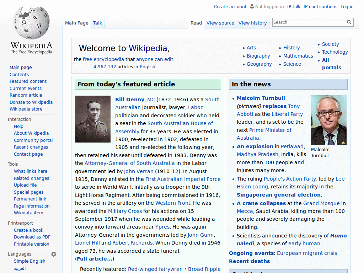364x273 pixels.
Task: Open the Wikidata item link
Action: (28, 213)
